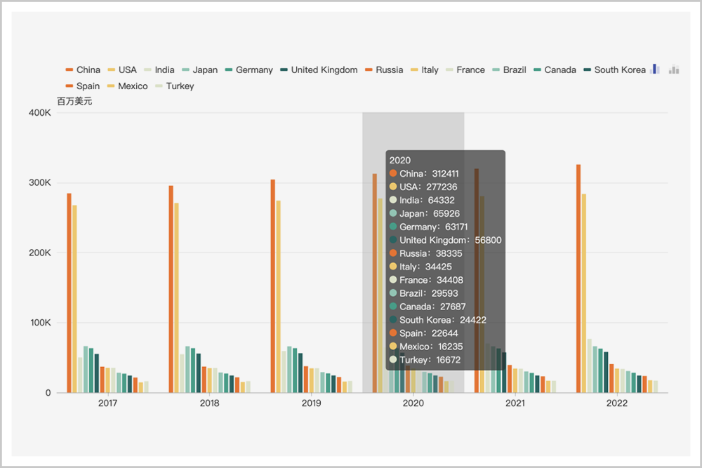Hide Canada series via legend
This screenshot has width=702, height=468.
pos(555,69)
